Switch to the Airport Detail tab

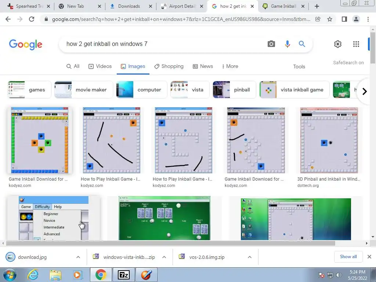pos(182,7)
